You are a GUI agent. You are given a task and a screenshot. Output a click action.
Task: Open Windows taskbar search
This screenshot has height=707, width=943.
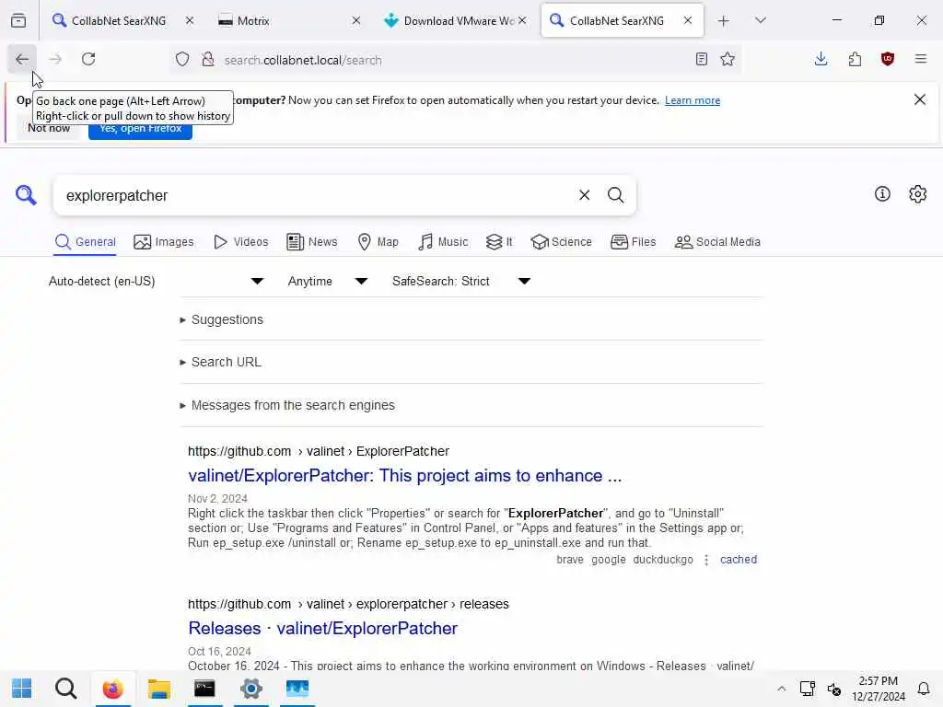pos(65,689)
